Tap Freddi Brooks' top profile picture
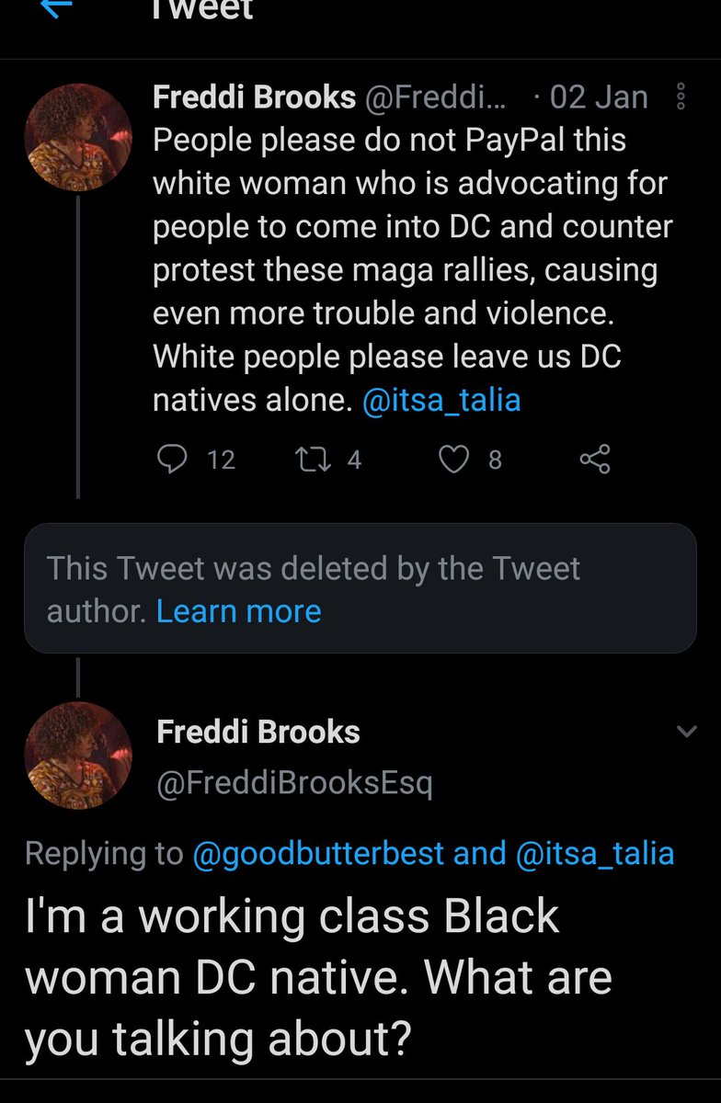 pyautogui.click(x=77, y=138)
